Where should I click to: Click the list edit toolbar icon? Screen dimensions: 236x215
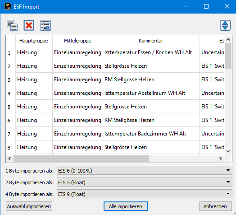click(45, 25)
